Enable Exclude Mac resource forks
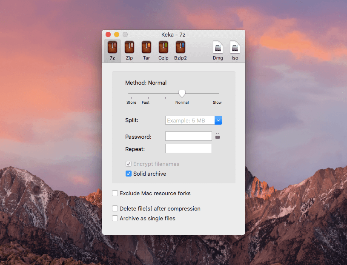This screenshot has width=347, height=265. click(x=115, y=193)
